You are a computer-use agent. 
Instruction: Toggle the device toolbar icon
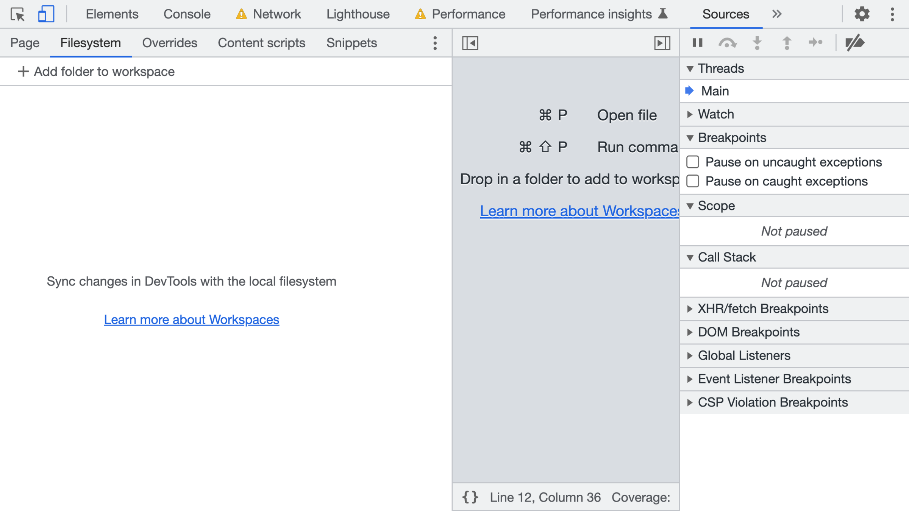click(46, 14)
